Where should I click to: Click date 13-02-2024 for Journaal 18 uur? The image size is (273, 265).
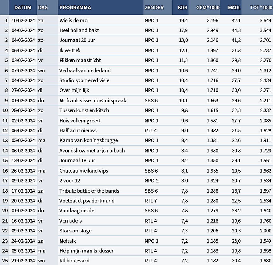coord(23,161)
